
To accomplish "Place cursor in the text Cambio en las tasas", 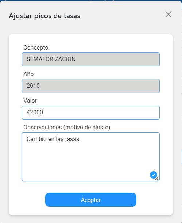I will (53, 139).
